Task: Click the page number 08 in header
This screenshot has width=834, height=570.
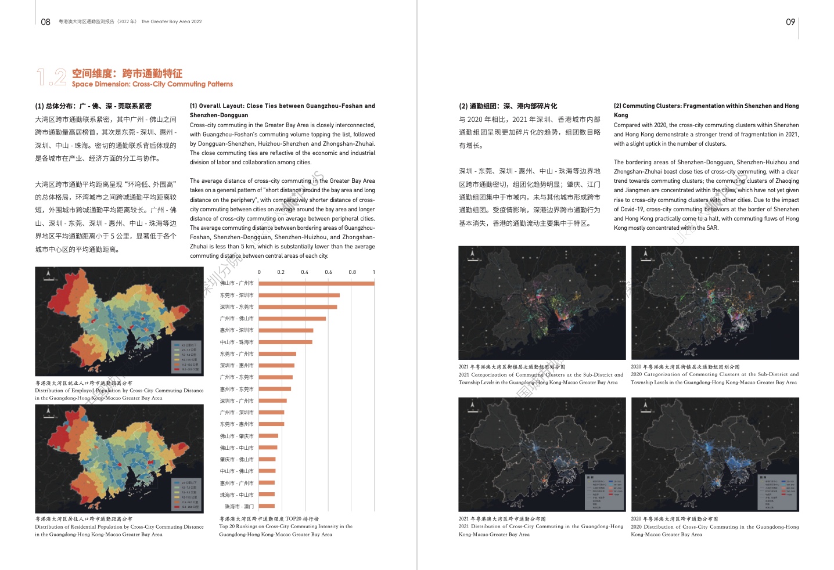Action: coord(45,22)
